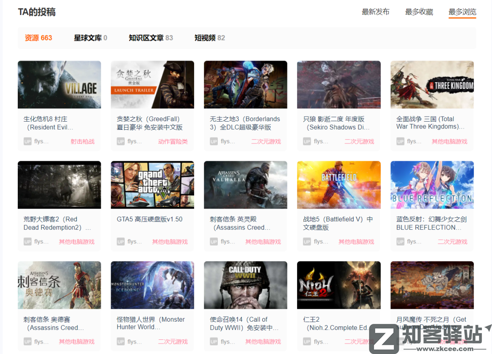Click the 其他电脑游戏 tag on GTA5 card
492x354 pixels.
(x=171, y=241)
